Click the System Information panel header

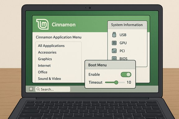(127, 25)
